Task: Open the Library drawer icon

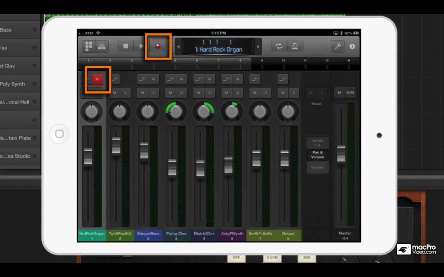Action: click(102, 46)
